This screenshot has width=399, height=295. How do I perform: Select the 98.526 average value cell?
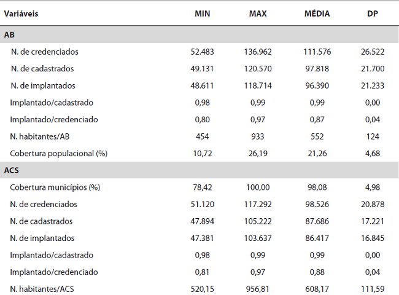point(317,204)
